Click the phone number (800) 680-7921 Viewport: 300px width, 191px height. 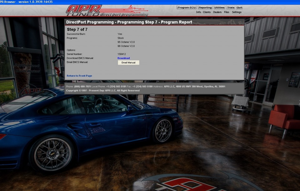82,86
